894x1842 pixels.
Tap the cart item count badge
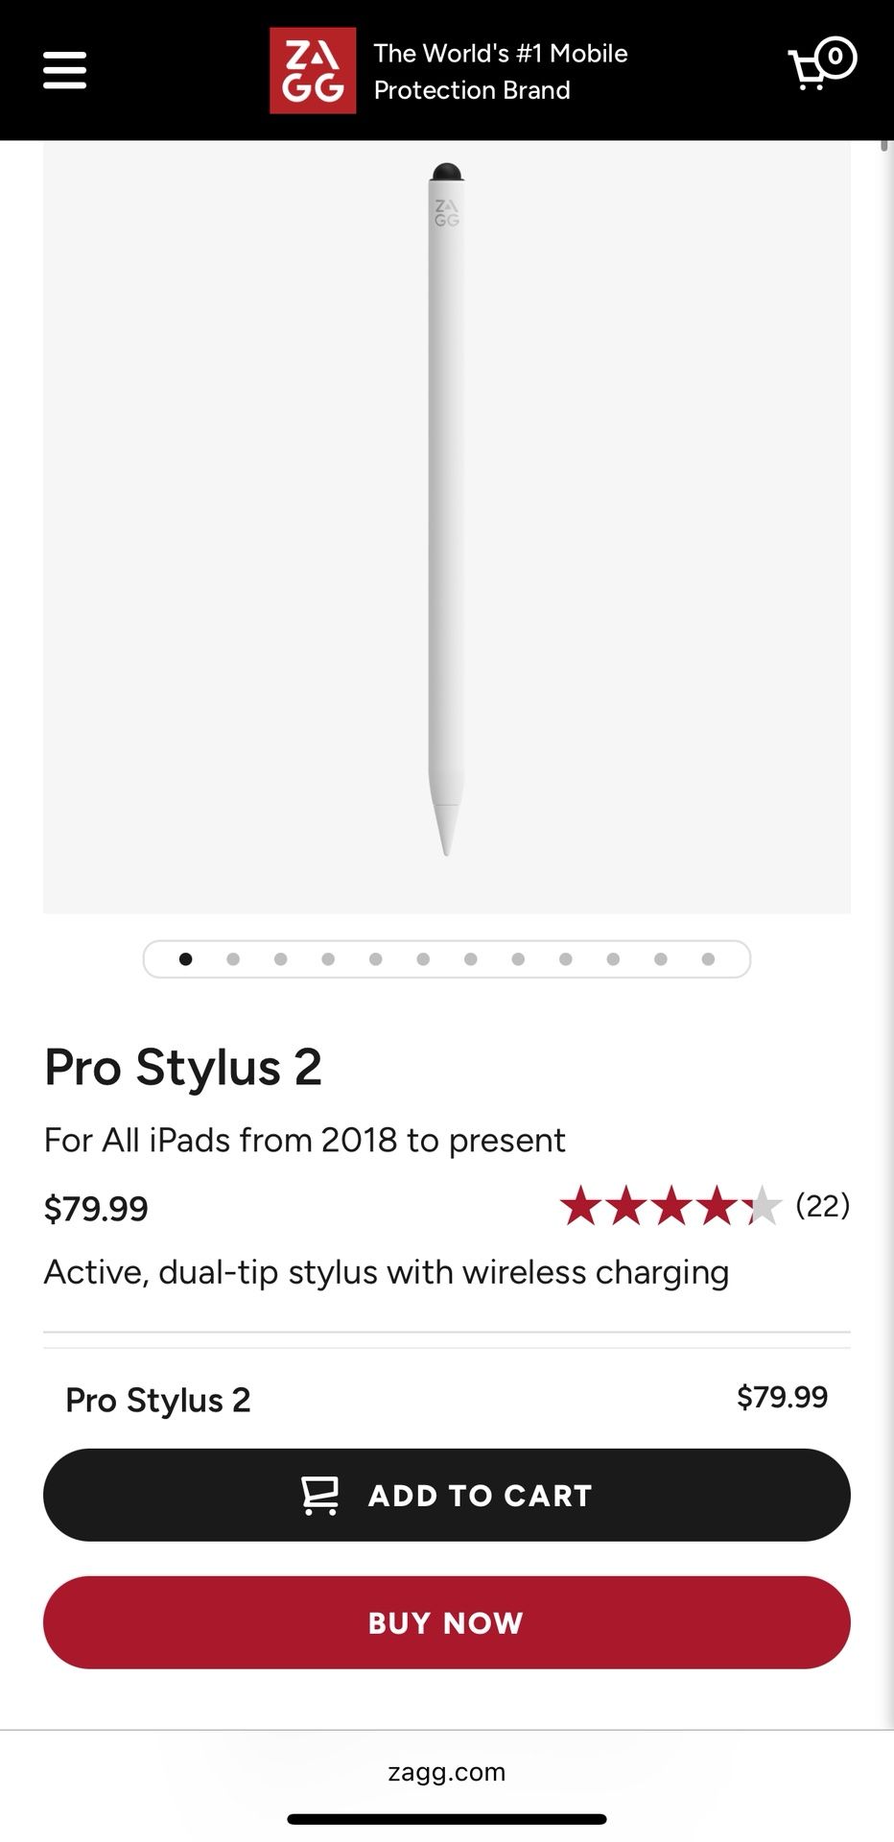[835, 57]
